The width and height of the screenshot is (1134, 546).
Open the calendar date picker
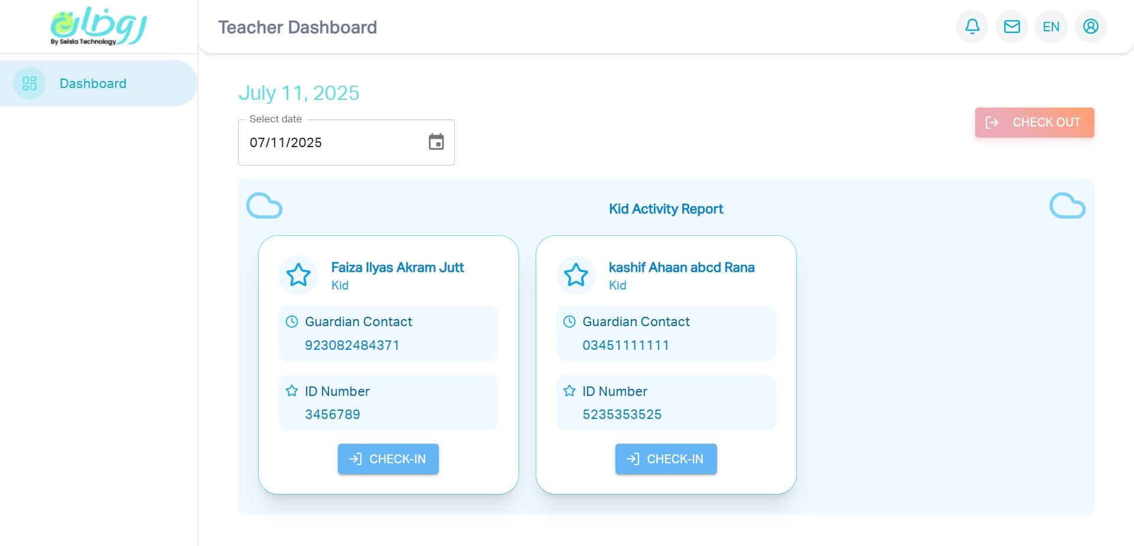pos(436,142)
